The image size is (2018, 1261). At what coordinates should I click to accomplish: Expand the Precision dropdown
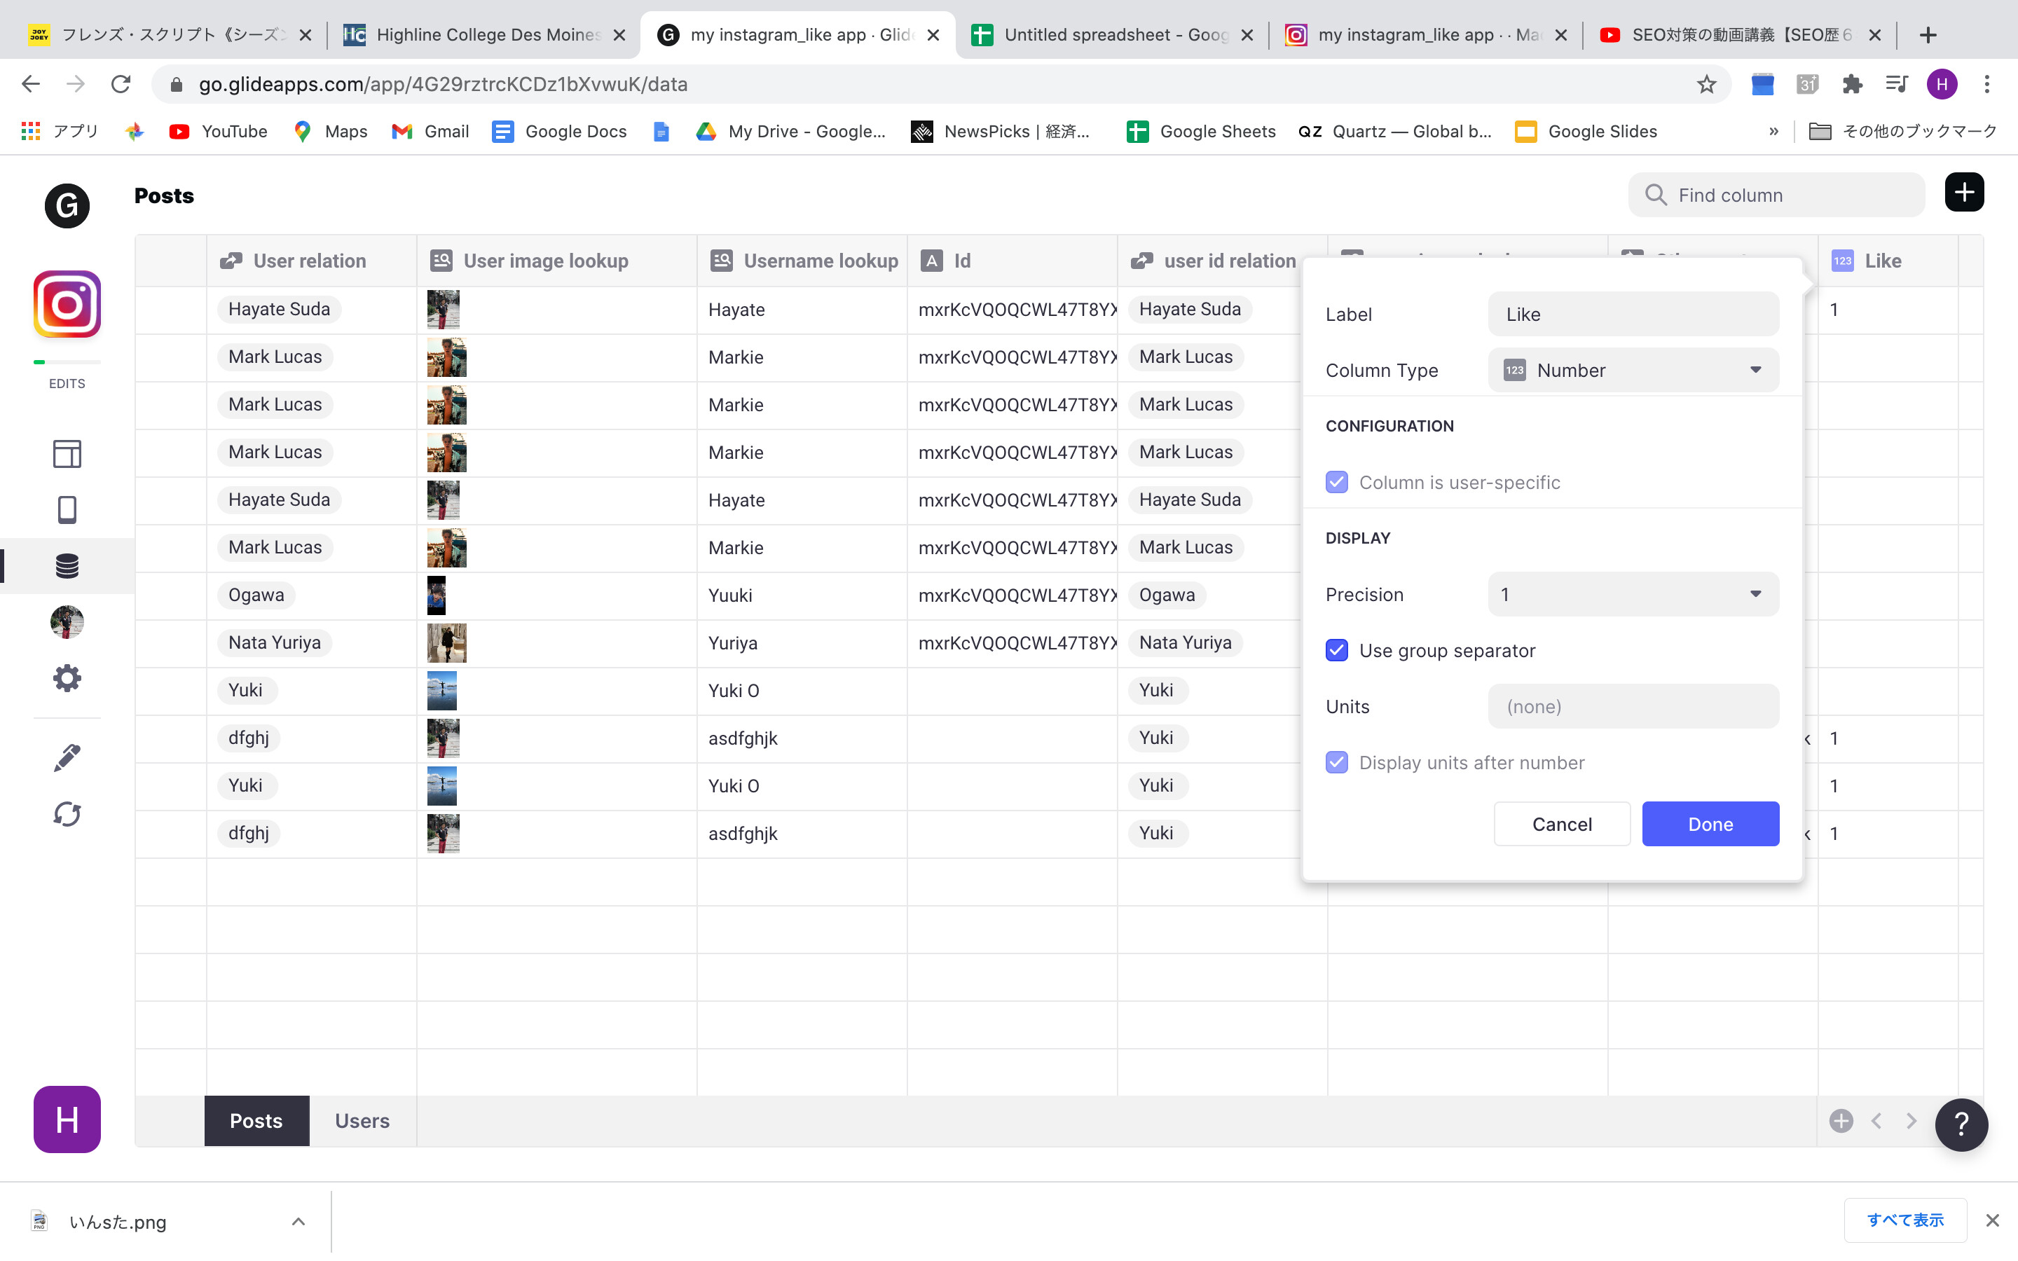(1633, 595)
